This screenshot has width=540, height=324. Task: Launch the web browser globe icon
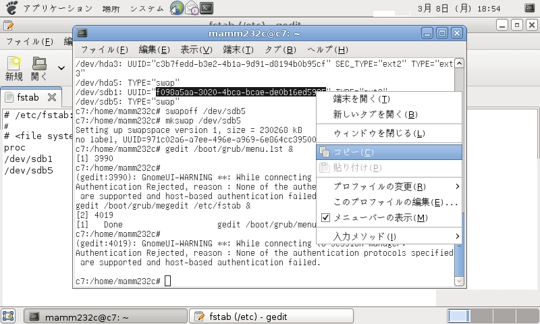177,8
